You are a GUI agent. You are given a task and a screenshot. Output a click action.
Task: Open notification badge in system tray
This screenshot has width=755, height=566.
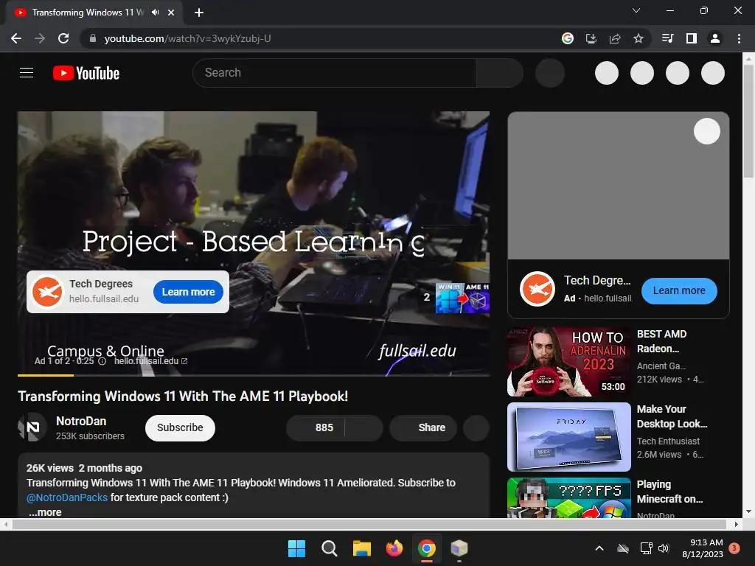click(734, 548)
